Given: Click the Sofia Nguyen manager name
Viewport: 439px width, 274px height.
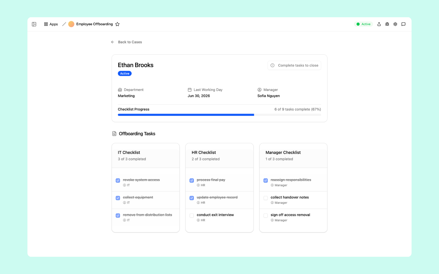Looking at the screenshot, I should click(269, 96).
